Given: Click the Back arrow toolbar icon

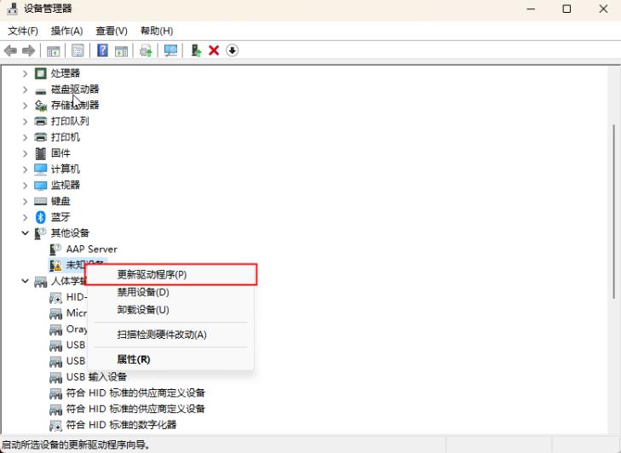Looking at the screenshot, I should (x=11, y=51).
